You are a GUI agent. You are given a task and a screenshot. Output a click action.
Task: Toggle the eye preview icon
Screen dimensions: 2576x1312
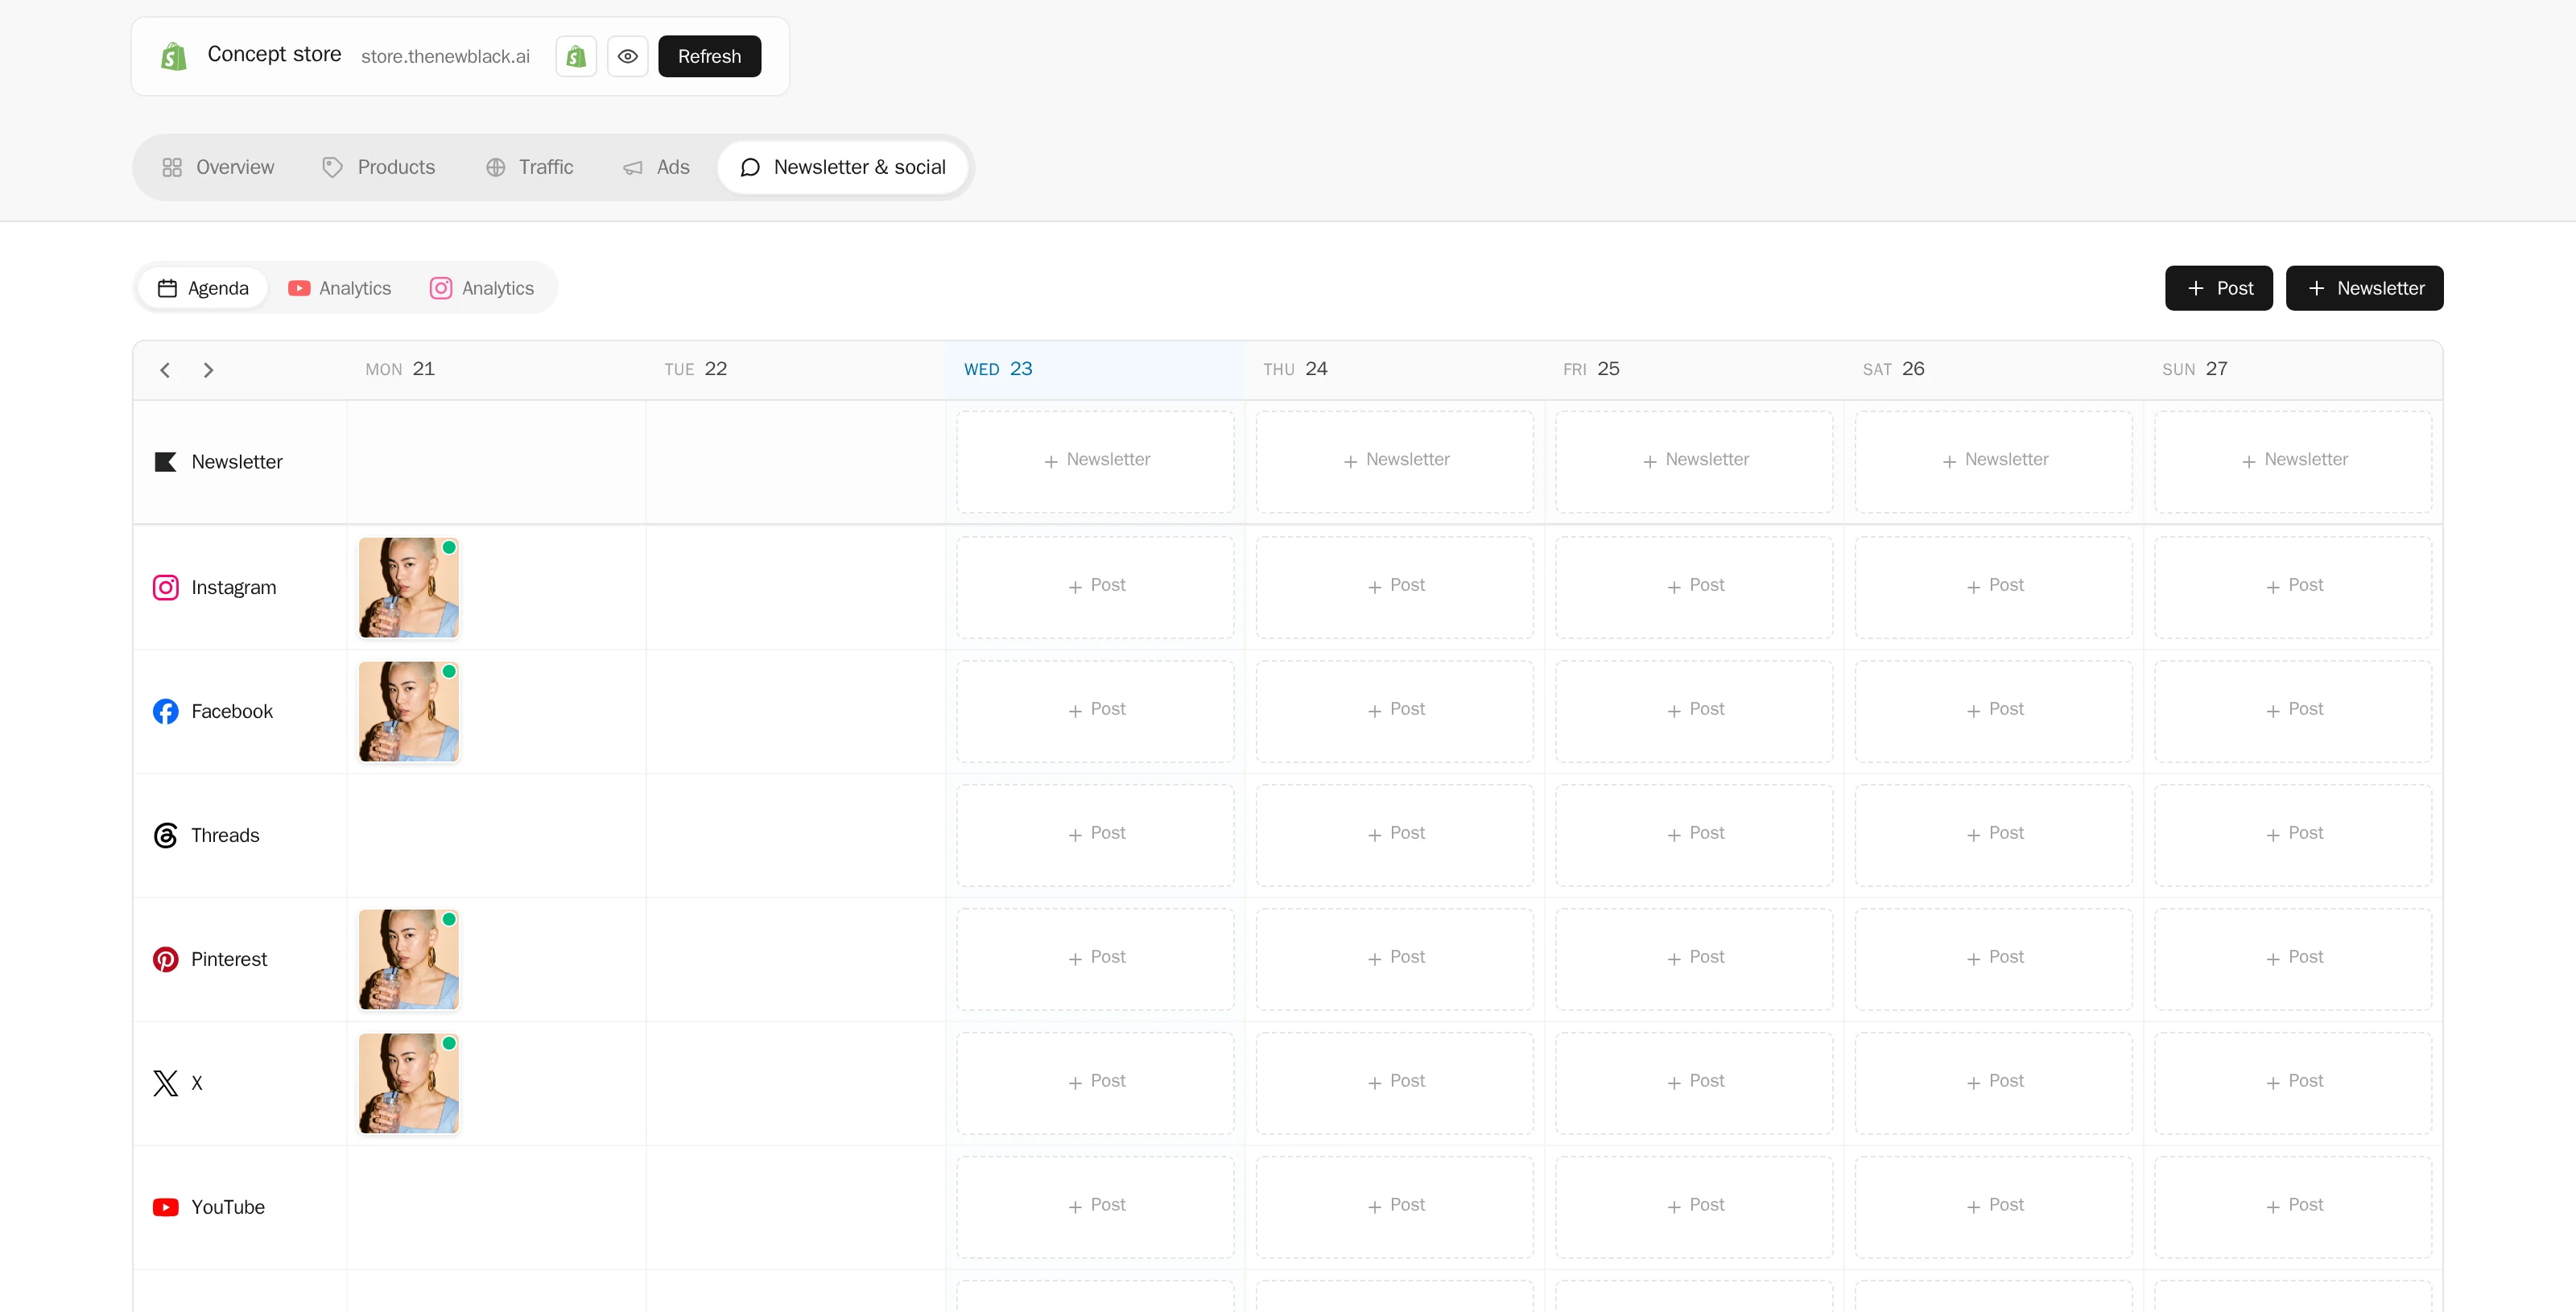click(628, 56)
